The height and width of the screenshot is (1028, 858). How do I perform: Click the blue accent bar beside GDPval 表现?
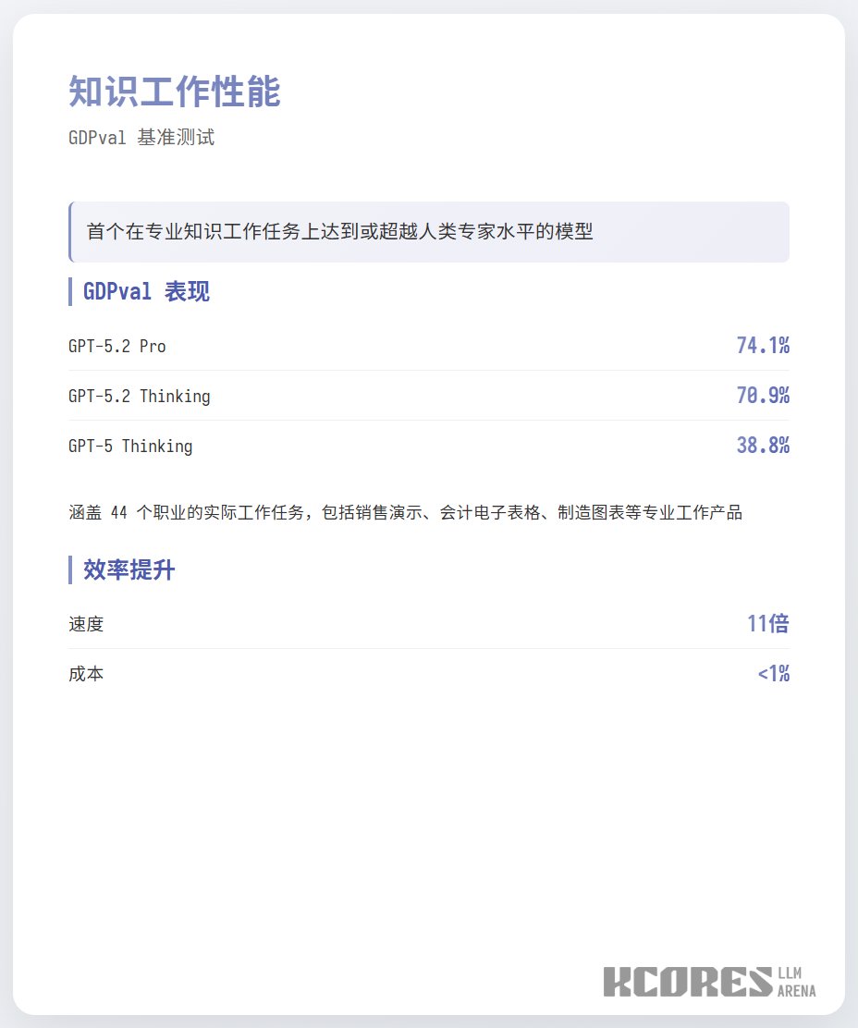pyautogui.click(x=69, y=291)
